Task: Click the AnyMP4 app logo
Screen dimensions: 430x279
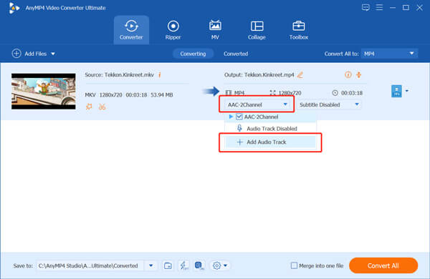Action: 14,8
